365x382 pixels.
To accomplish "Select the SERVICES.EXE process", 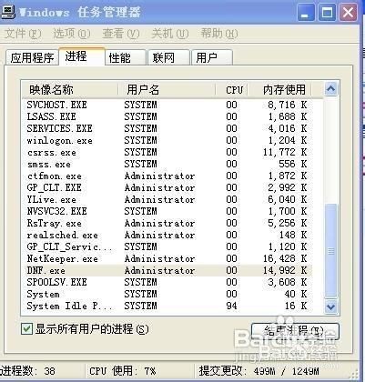I will pos(167,128).
